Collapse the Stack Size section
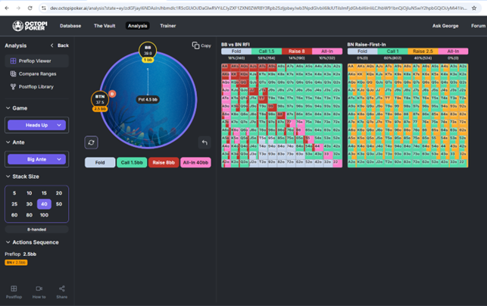 coord(8,176)
